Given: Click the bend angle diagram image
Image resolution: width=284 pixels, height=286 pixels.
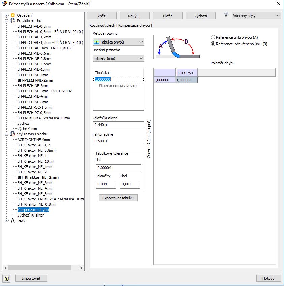Looking at the screenshot, I should (x=178, y=47).
